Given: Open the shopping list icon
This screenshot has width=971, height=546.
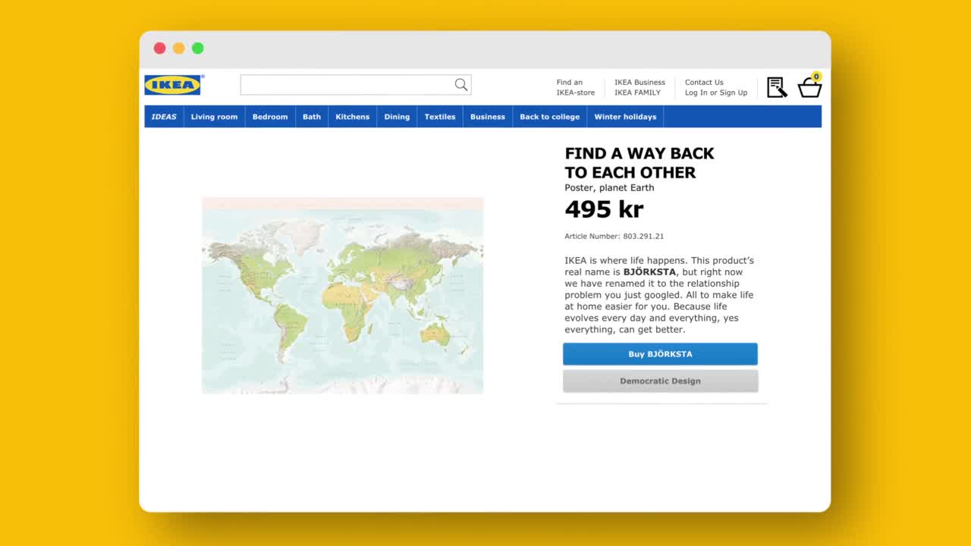Looking at the screenshot, I should point(776,87).
